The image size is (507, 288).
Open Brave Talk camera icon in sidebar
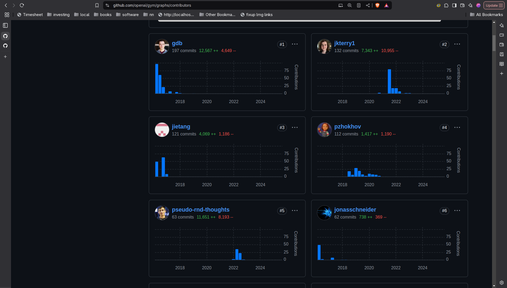502,35
